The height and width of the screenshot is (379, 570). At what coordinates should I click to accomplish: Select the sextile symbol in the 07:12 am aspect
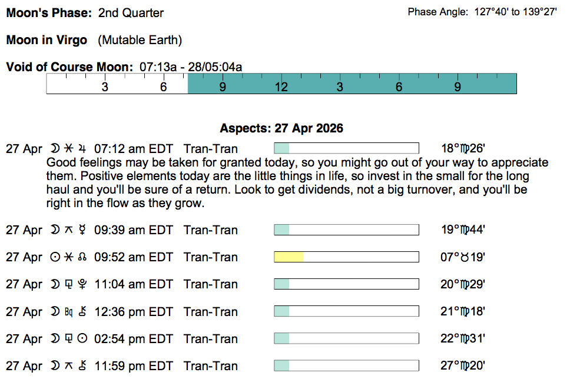[x=68, y=148]
